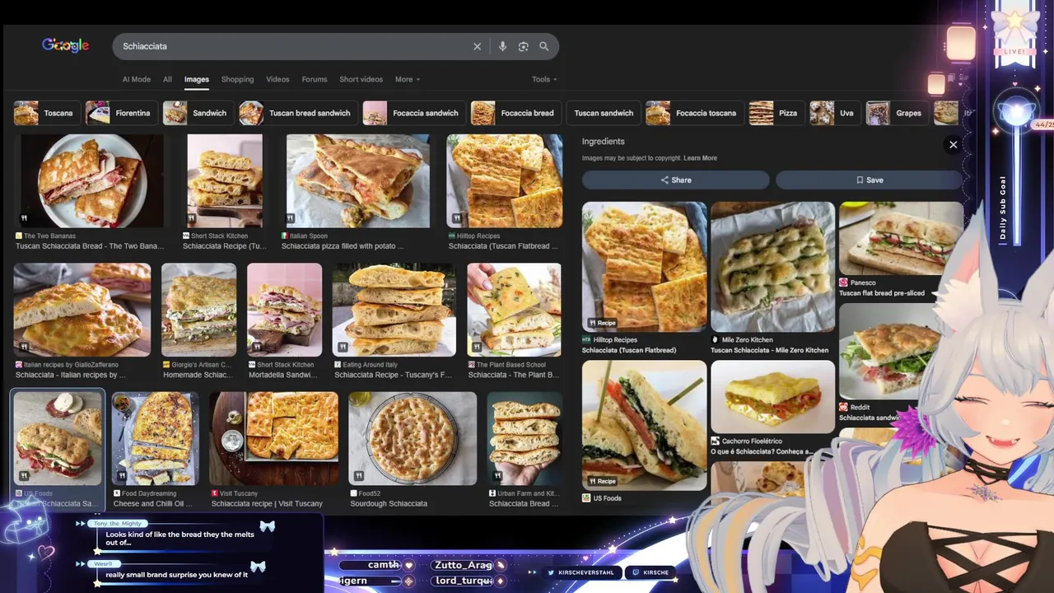Open The Plant Based School image
The height and width of the screenshot is (593, 1054).
tap(514, 310)
